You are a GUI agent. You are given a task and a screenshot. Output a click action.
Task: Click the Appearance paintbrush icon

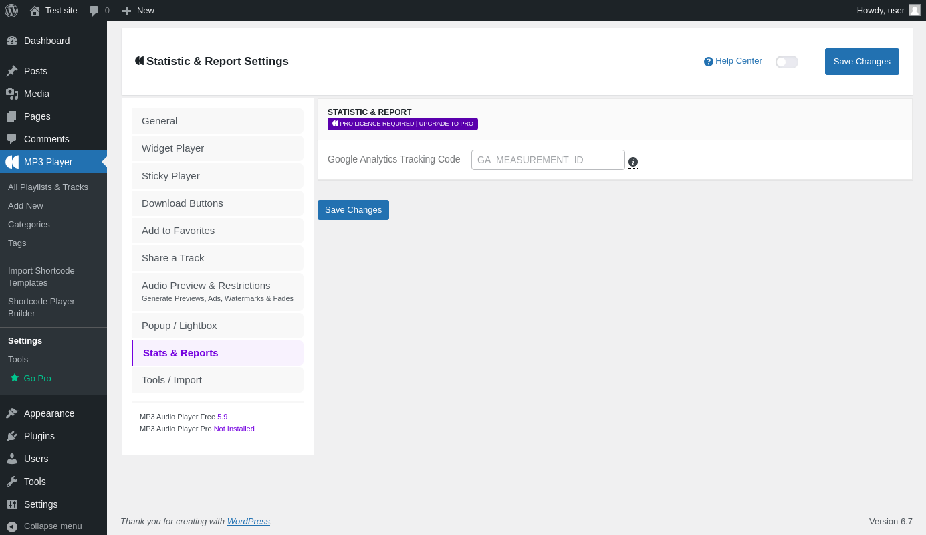tap(12, 413)
